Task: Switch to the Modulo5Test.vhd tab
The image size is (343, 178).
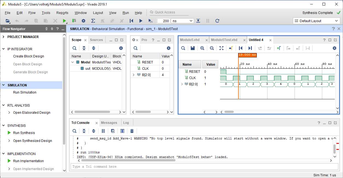Action: (x=224, y=40)
